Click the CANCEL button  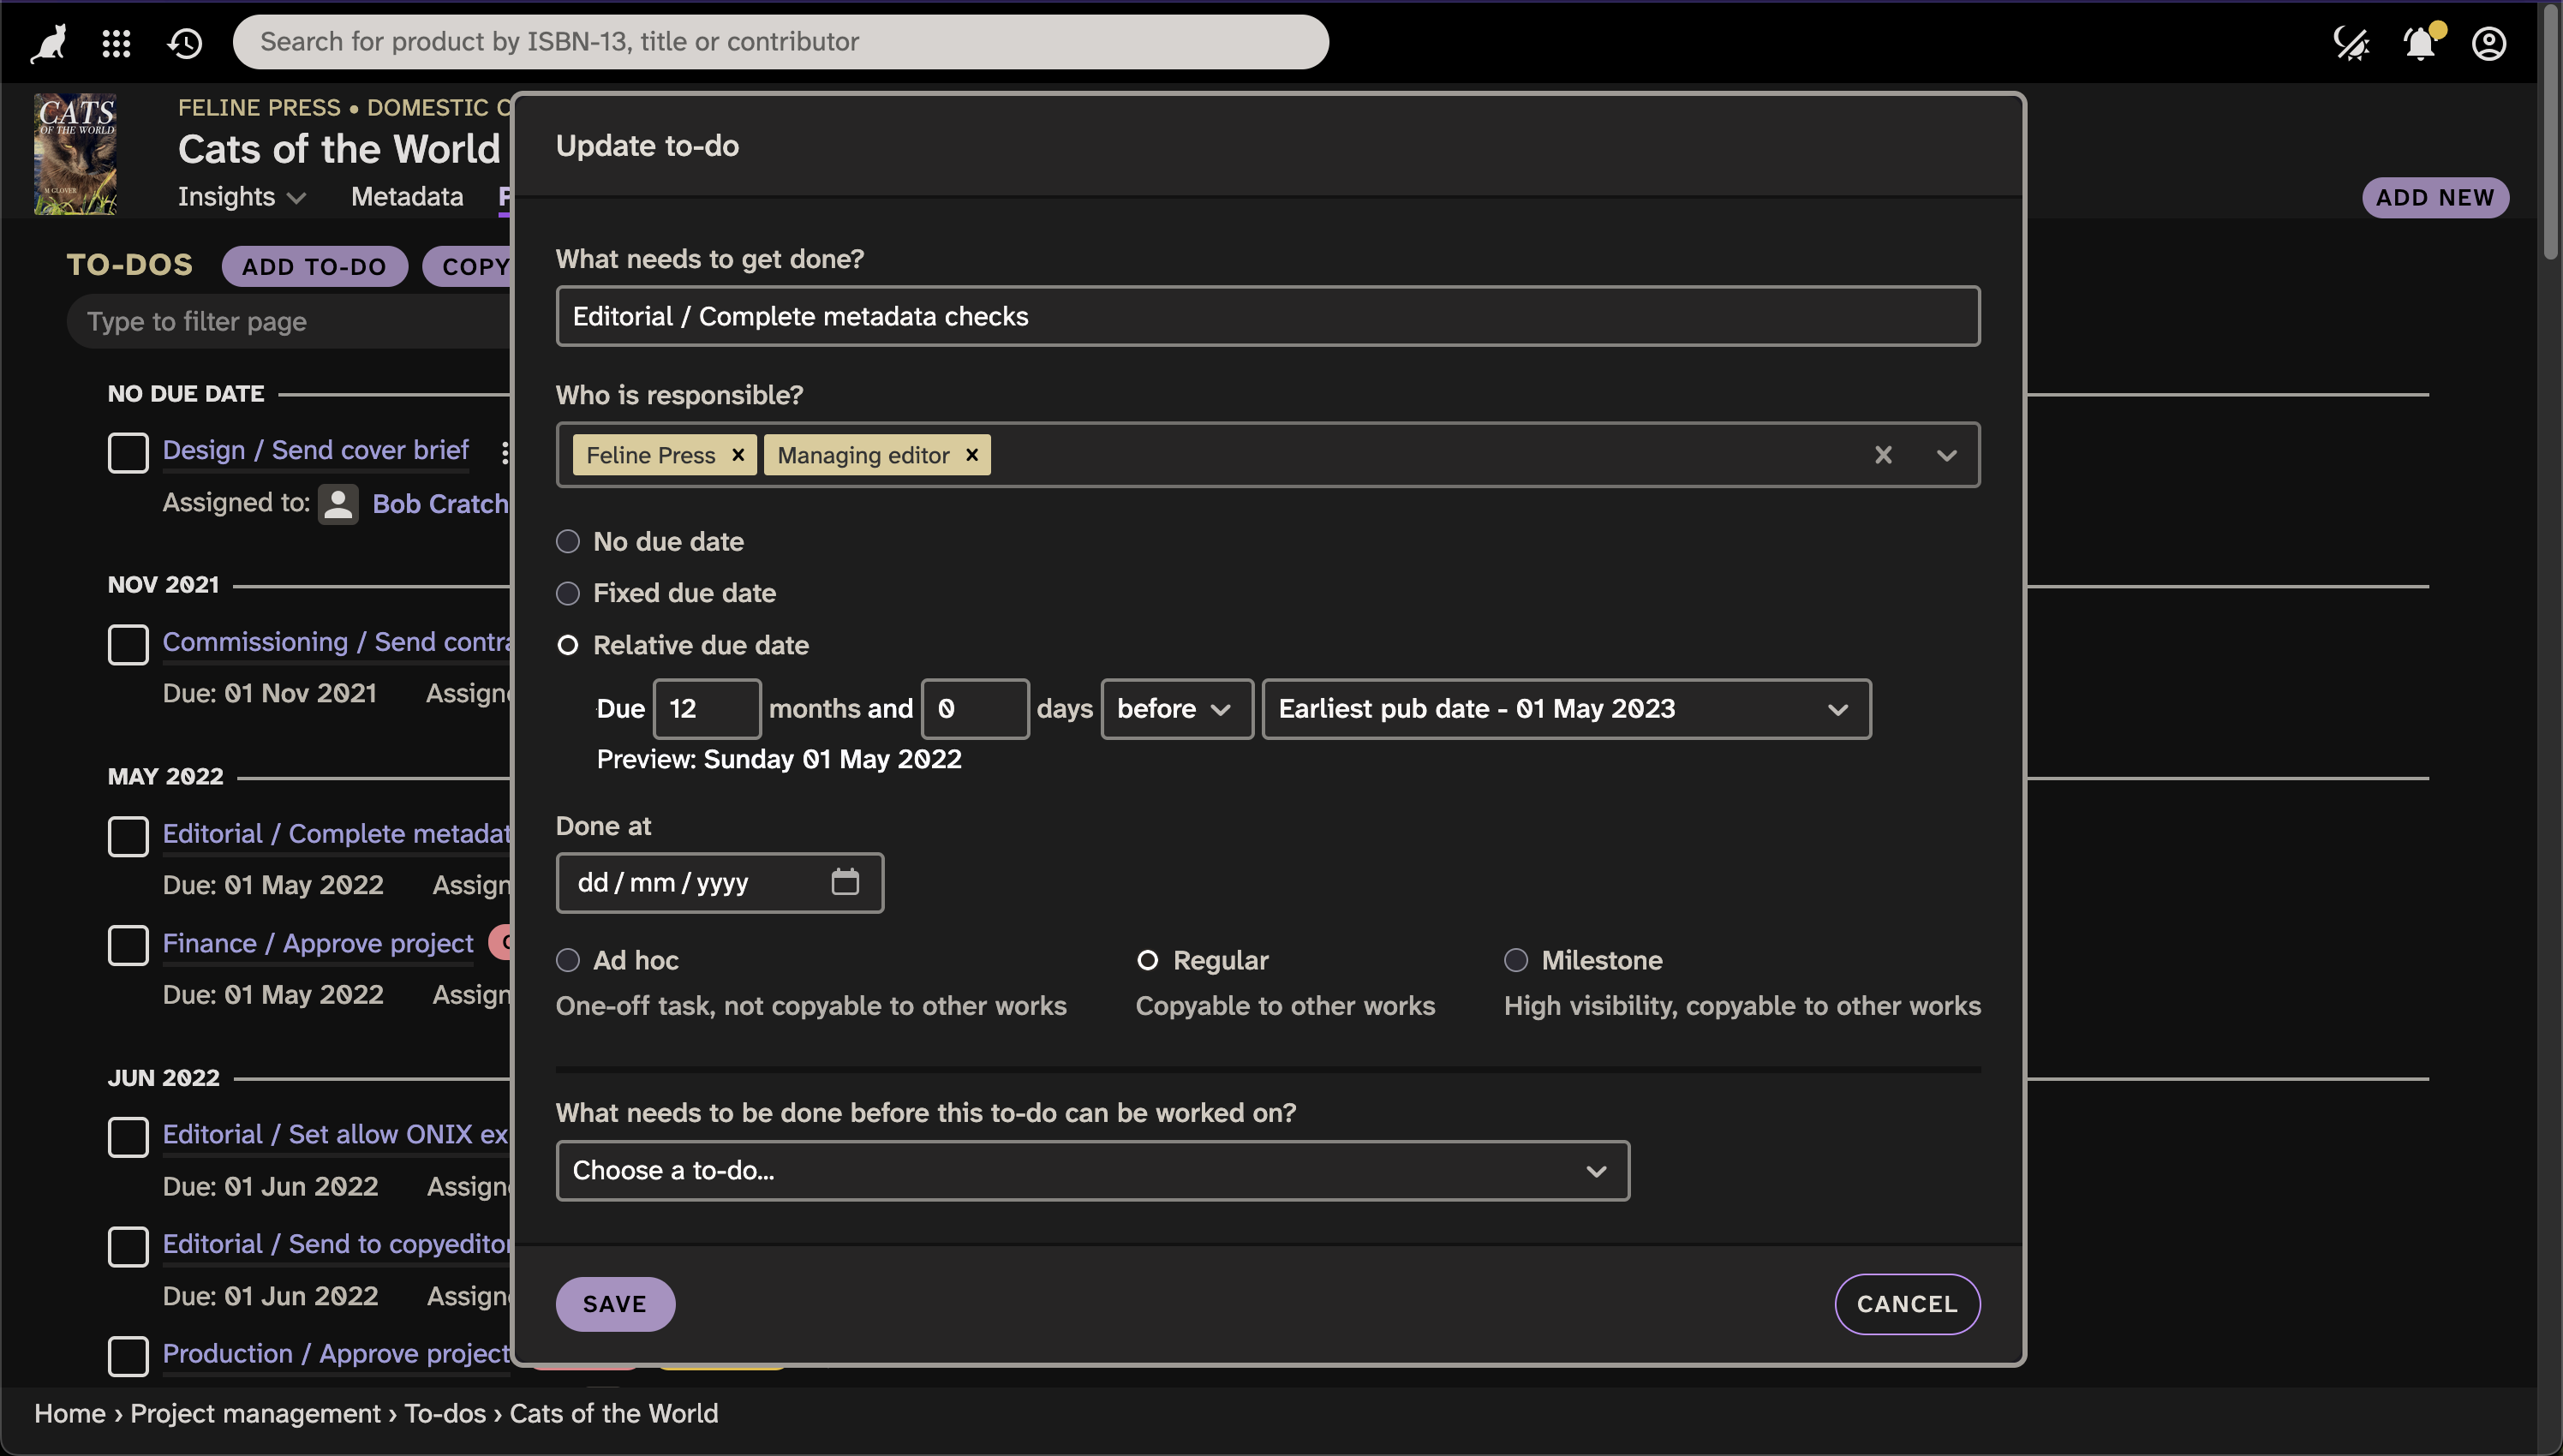1907,1303
